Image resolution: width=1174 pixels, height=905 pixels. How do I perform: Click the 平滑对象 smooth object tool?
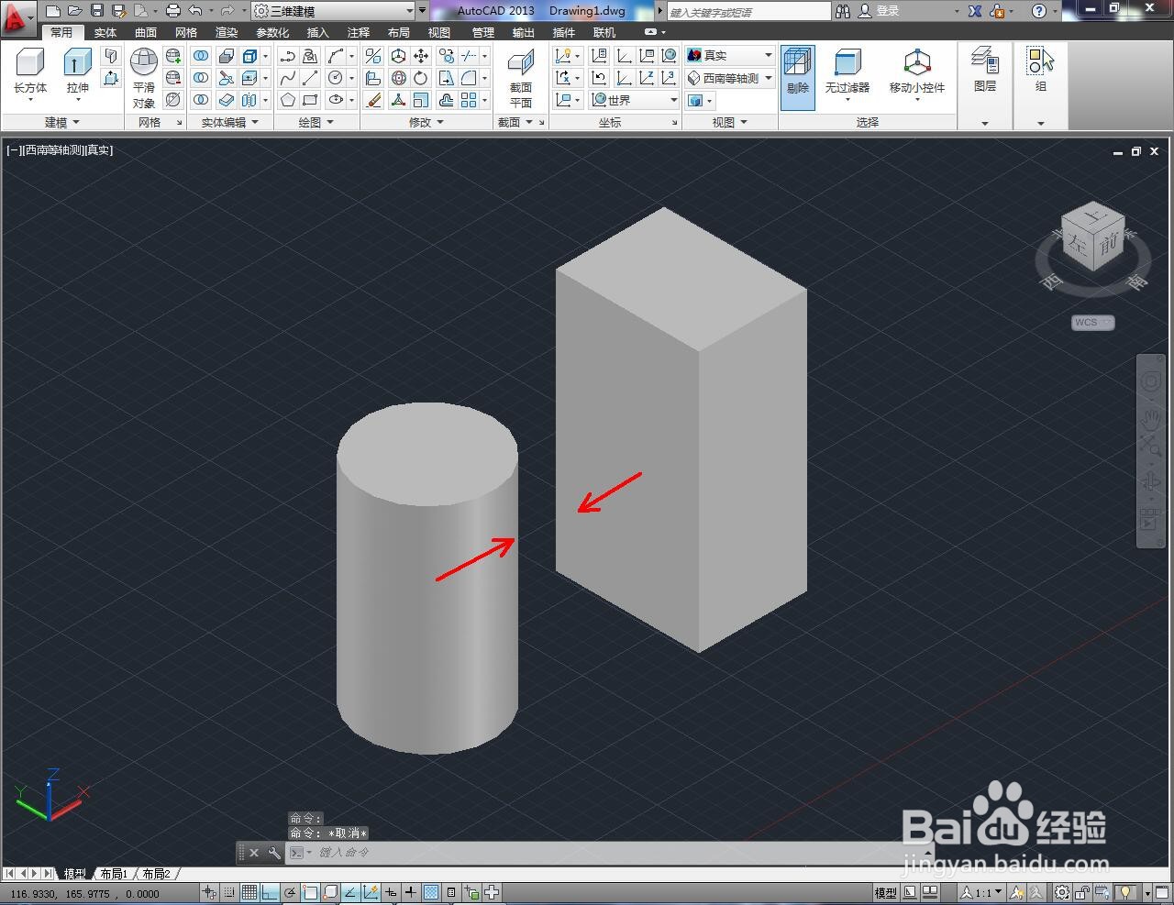[x=144, y=78]
